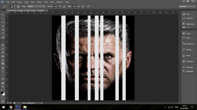Select the Path Selection tool
This screenshot has width=197, height=110.
pyautogui.click(x=3, y=75)
